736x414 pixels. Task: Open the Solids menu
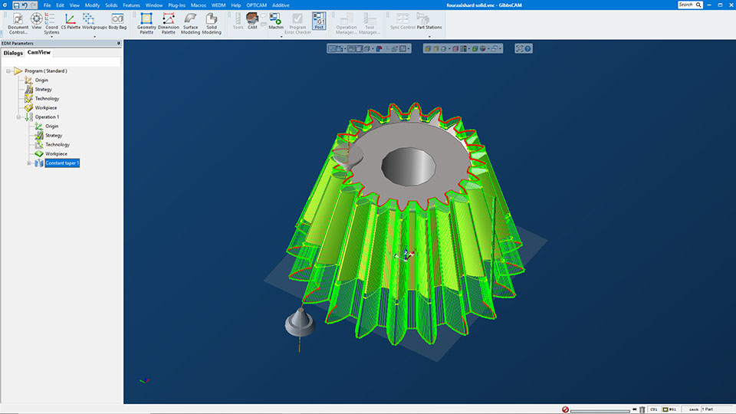click(111, 5)
